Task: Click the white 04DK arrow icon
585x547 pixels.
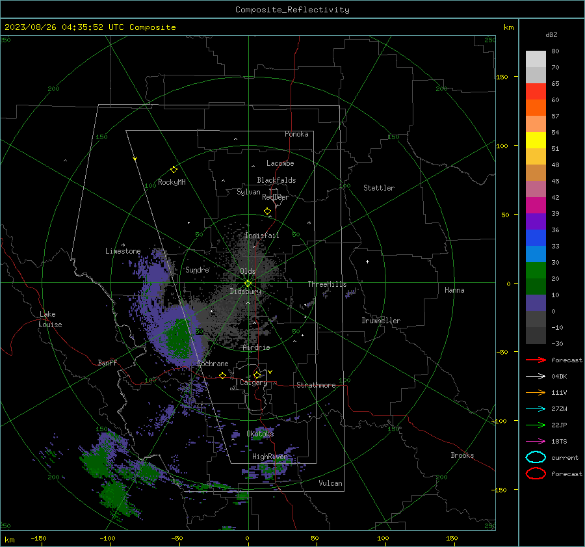Action: (536, 376)
